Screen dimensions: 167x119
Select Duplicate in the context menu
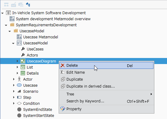(107, 79)
